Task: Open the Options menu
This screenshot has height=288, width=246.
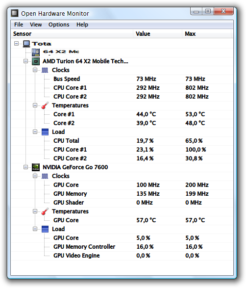Action: coord(59,25)
